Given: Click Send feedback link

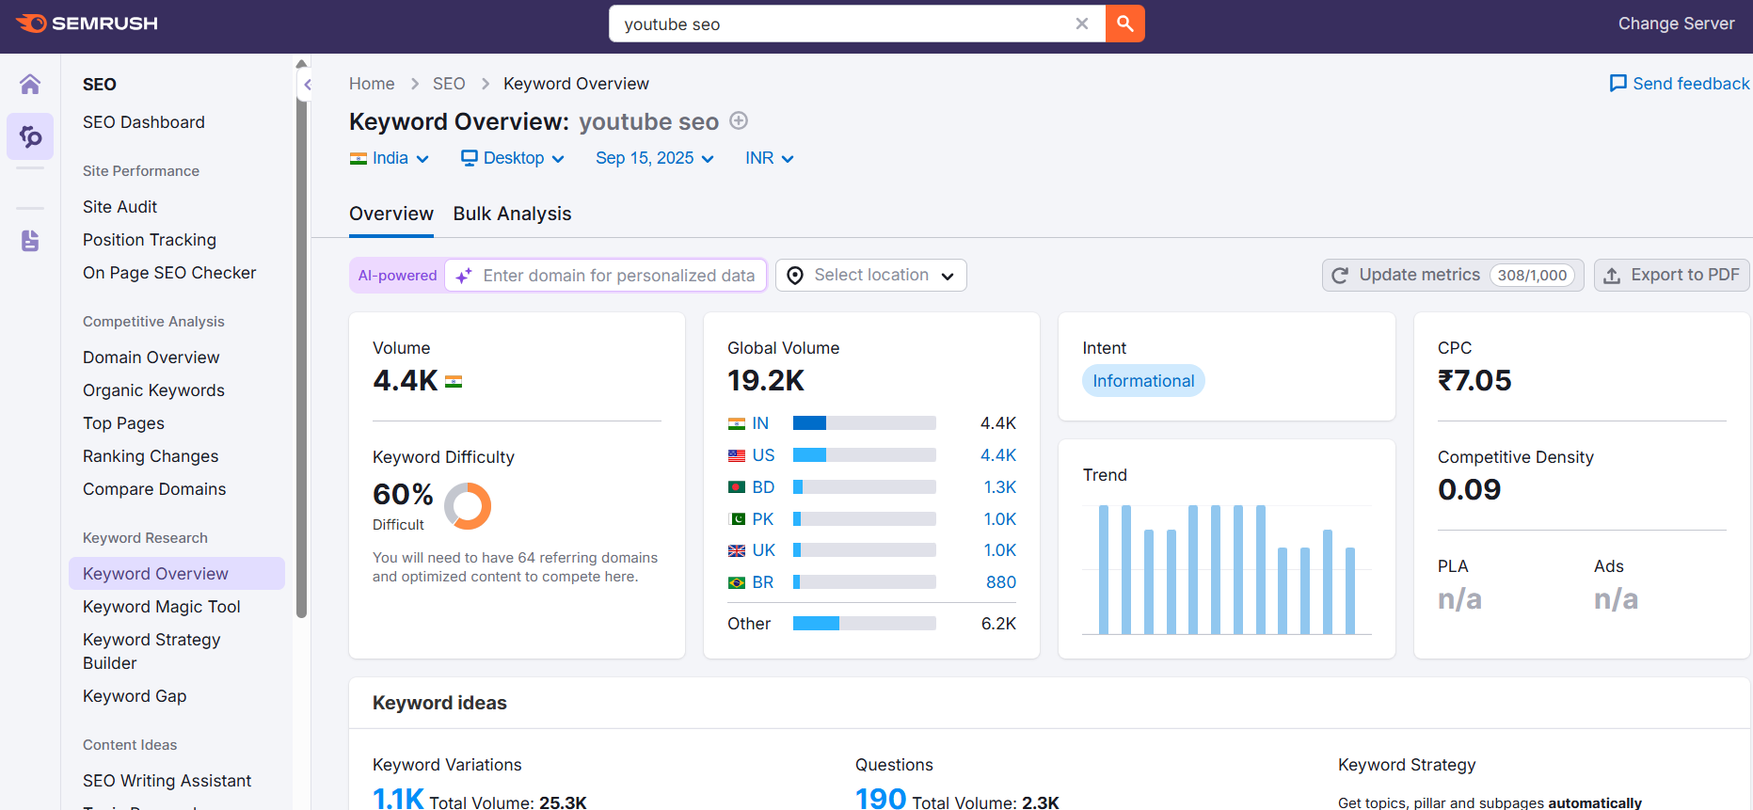Looking at the screenshot, I should 1680,84.
